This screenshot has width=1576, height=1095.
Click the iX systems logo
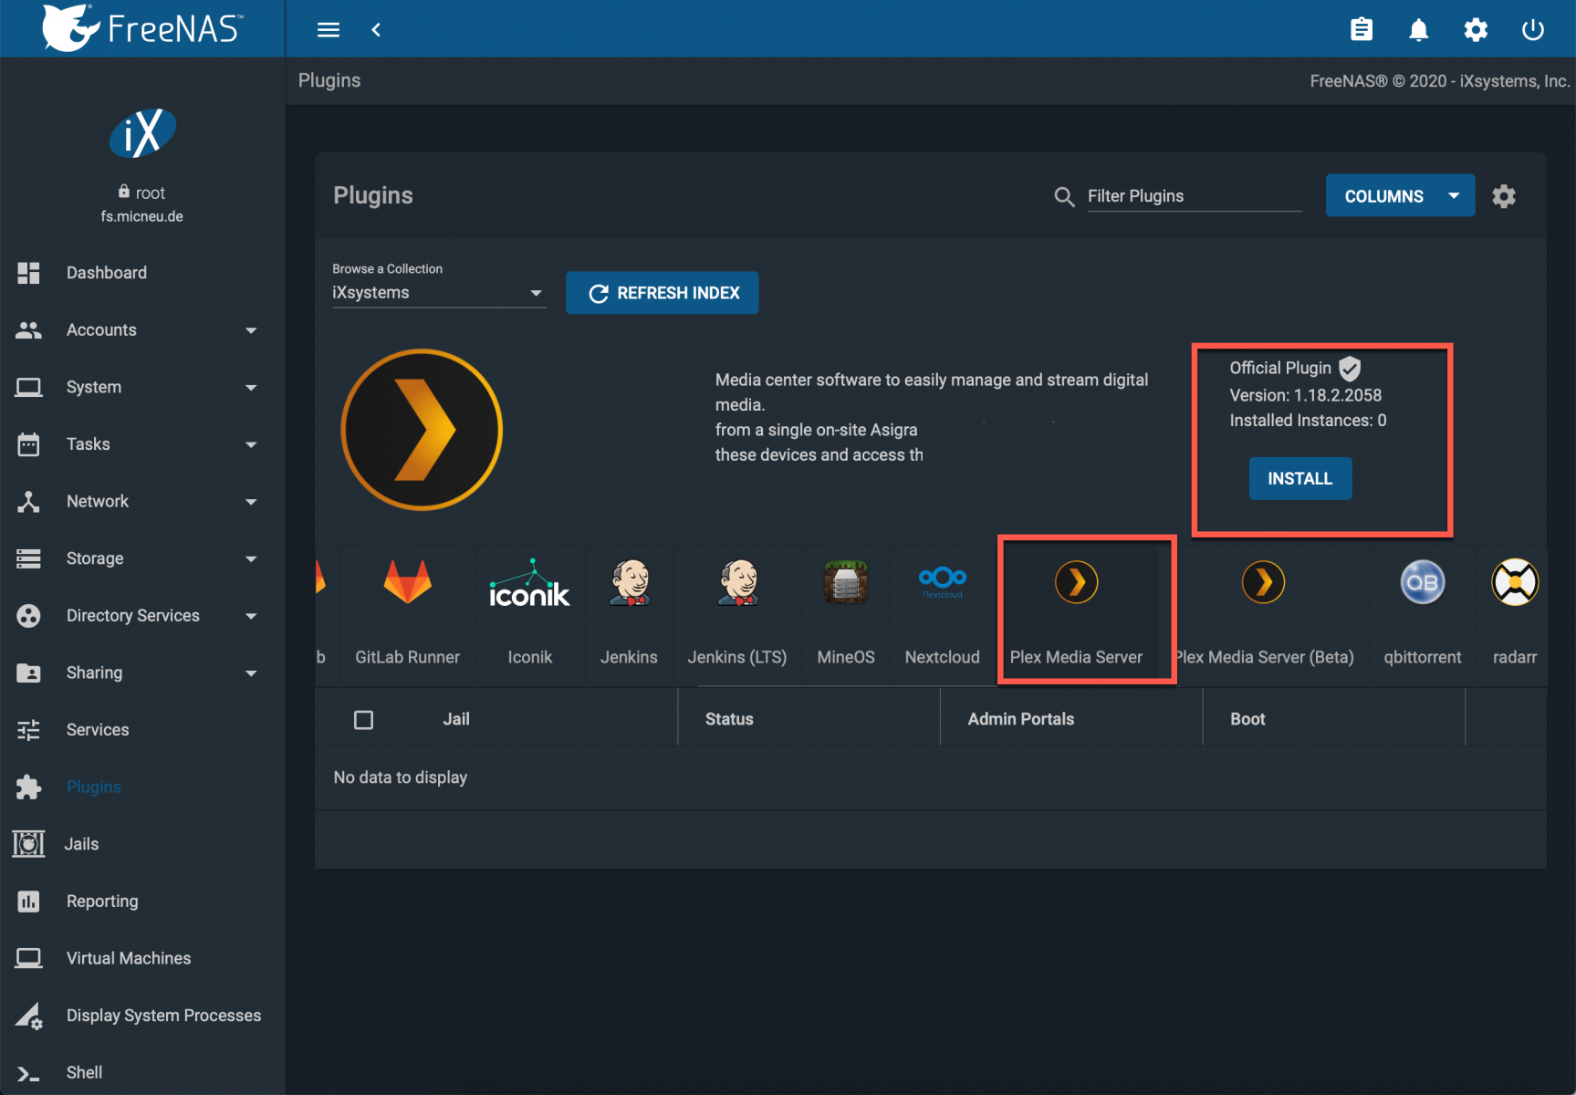[142, 133]
